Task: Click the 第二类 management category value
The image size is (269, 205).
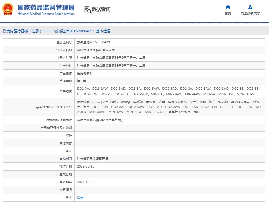Action: tap(82, 81)
